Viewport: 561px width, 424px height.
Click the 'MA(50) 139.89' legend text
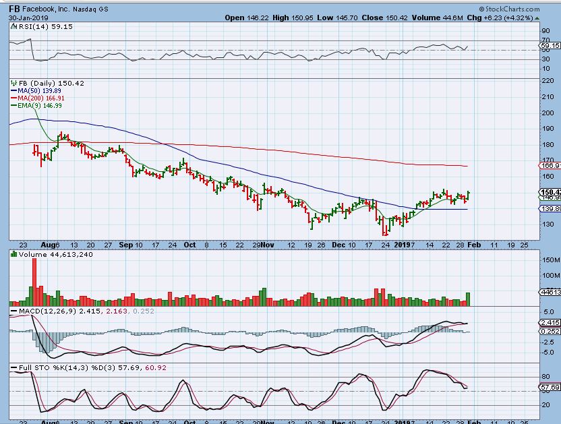(39, 91)
